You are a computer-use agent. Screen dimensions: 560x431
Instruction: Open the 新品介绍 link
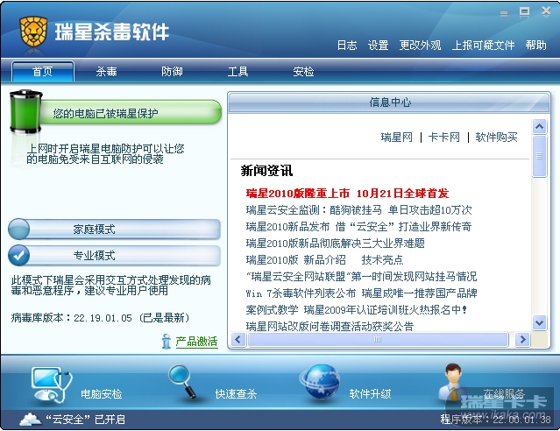coord(324,259)
